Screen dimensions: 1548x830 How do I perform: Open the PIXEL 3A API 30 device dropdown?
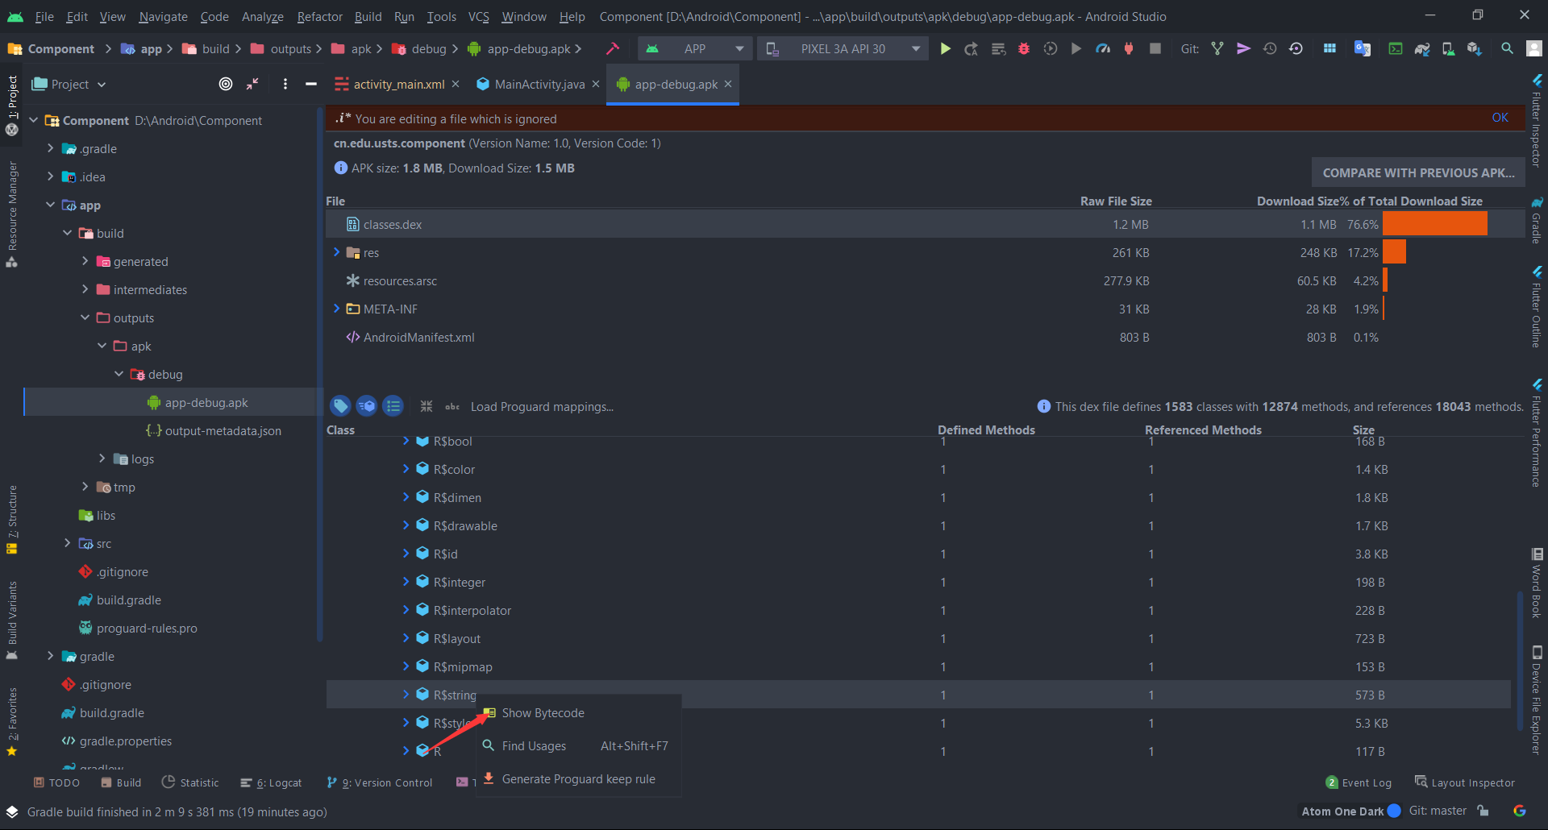(842, 48)
